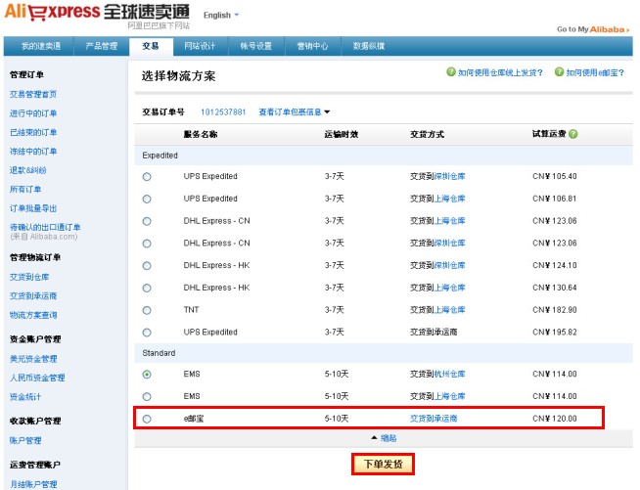Select EMS 杭州仓库 radio button
This screenshot has height=490, width=640.
click(147, 375)
